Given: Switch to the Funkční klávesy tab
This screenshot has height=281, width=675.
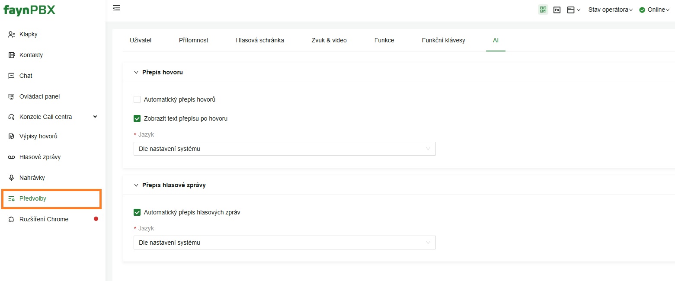Looking at the screenshot, I should point(444,40).
